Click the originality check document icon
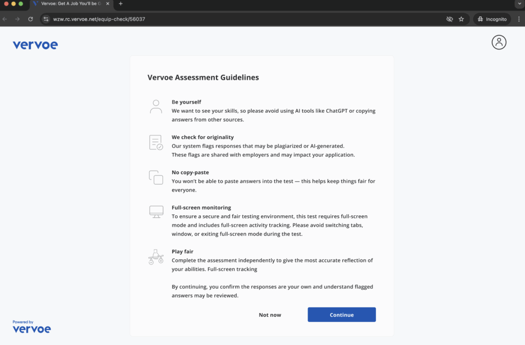Viewport: 525px width, 345px height. point(156,143)
